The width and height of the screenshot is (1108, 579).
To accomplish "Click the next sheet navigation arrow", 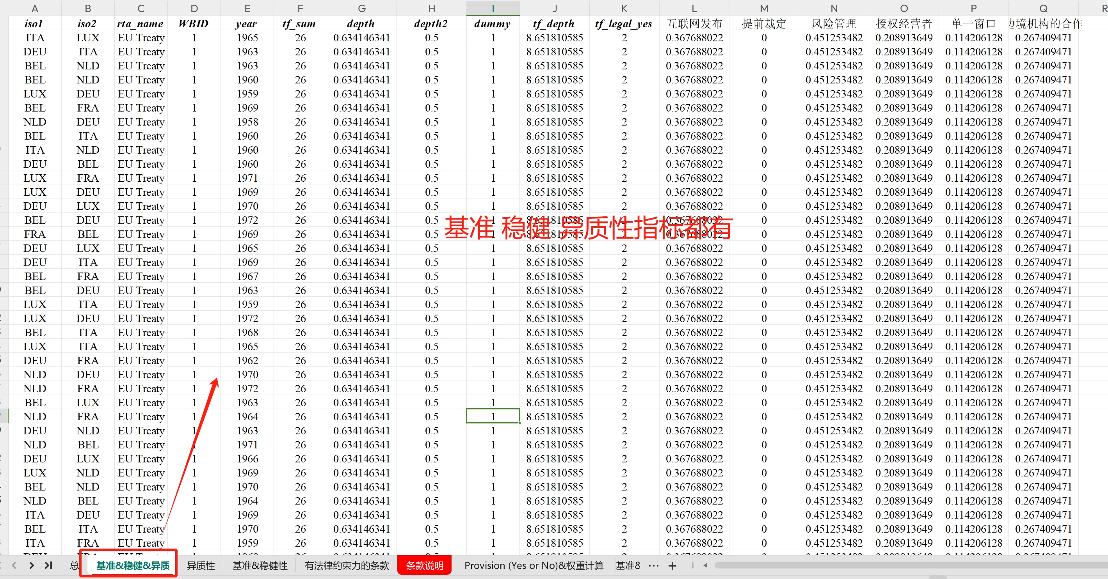I will click(x=31, y=565).
